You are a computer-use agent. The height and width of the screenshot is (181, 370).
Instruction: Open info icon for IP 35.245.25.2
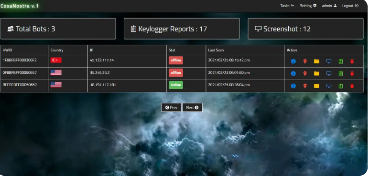pos(294,73)
